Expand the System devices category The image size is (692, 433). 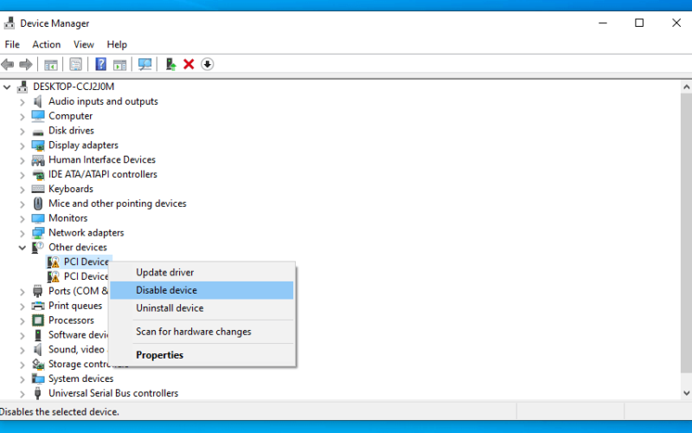(22, 379)
